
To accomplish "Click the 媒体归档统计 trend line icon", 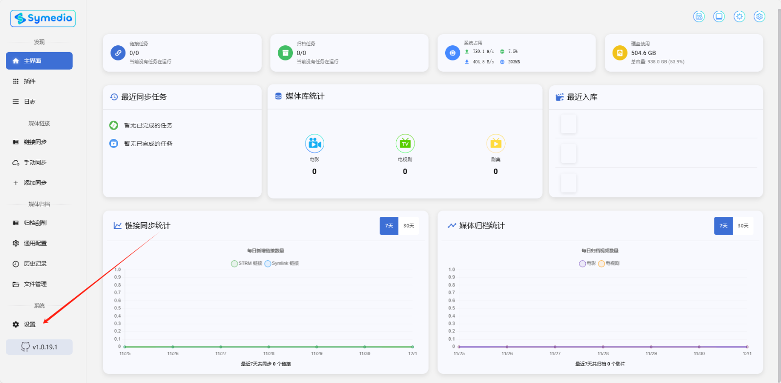I will tap(452, 226).
